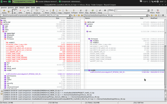Open the Home view toolbar button
The height and width of the screenshot is (104, 167).
[4, 11]
